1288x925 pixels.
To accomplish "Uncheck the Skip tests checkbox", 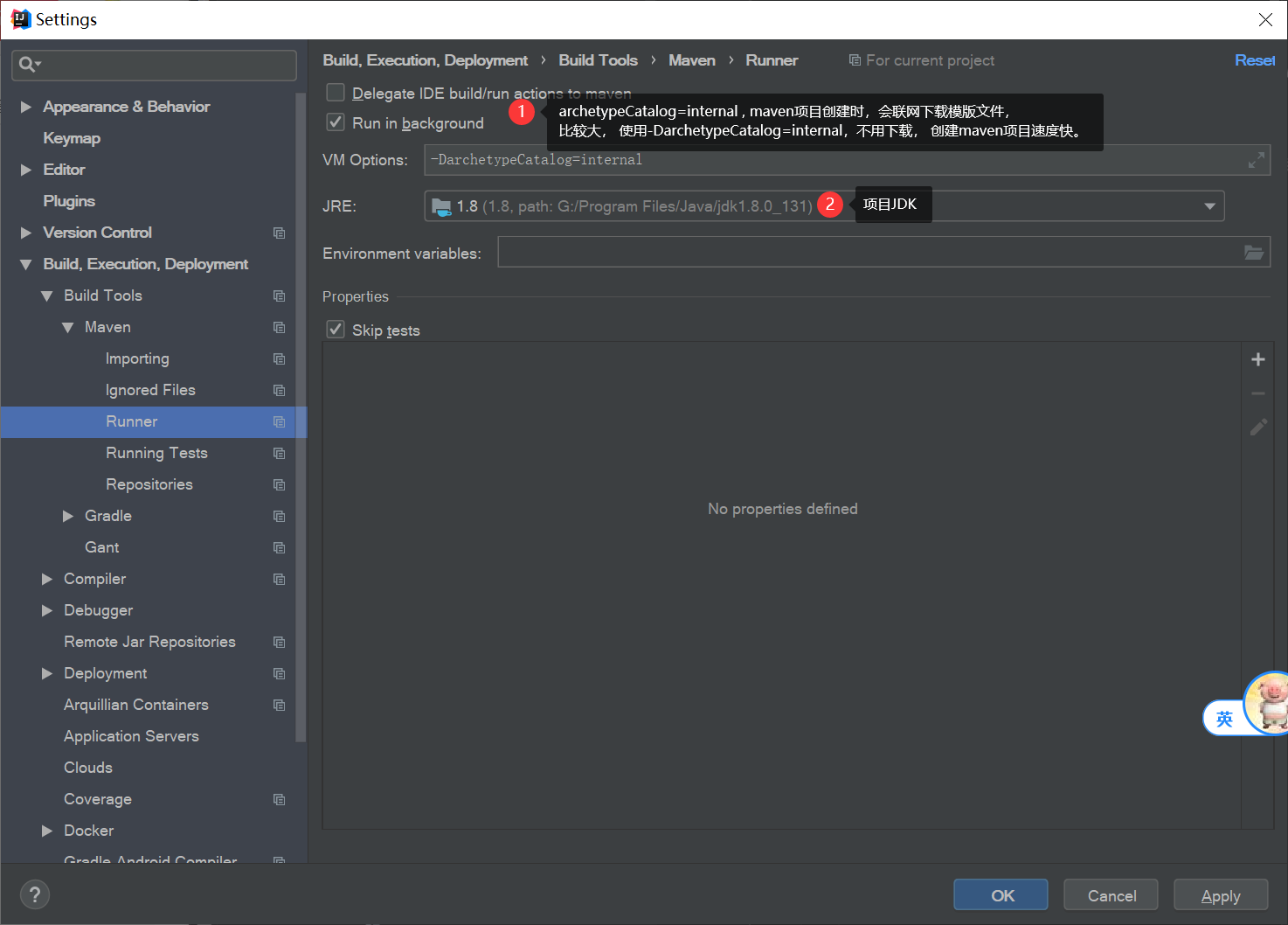I will (336, 330).
